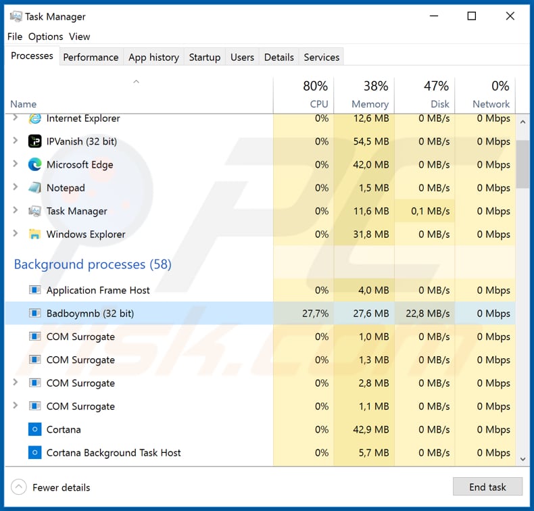The width and height of the screenshot is (534, 511).
Task: Switch to the Performance tab
Action: coord(91,57)
